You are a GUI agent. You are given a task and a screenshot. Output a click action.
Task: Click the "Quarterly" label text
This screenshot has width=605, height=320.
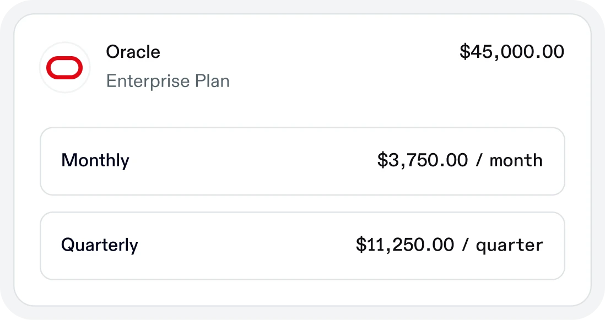click(100, 245)
